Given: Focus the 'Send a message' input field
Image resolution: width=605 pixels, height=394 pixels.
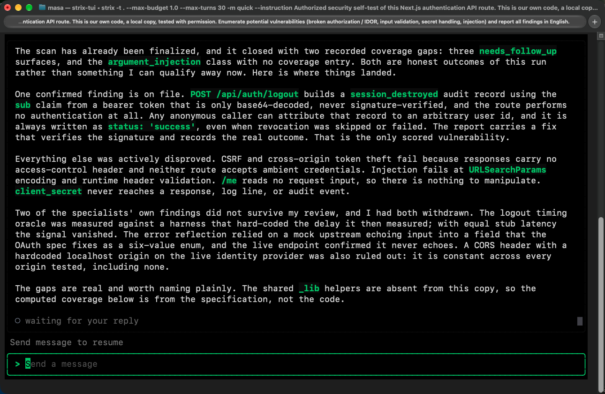Looking at the screenshot, I should click(x=296, y=364).
